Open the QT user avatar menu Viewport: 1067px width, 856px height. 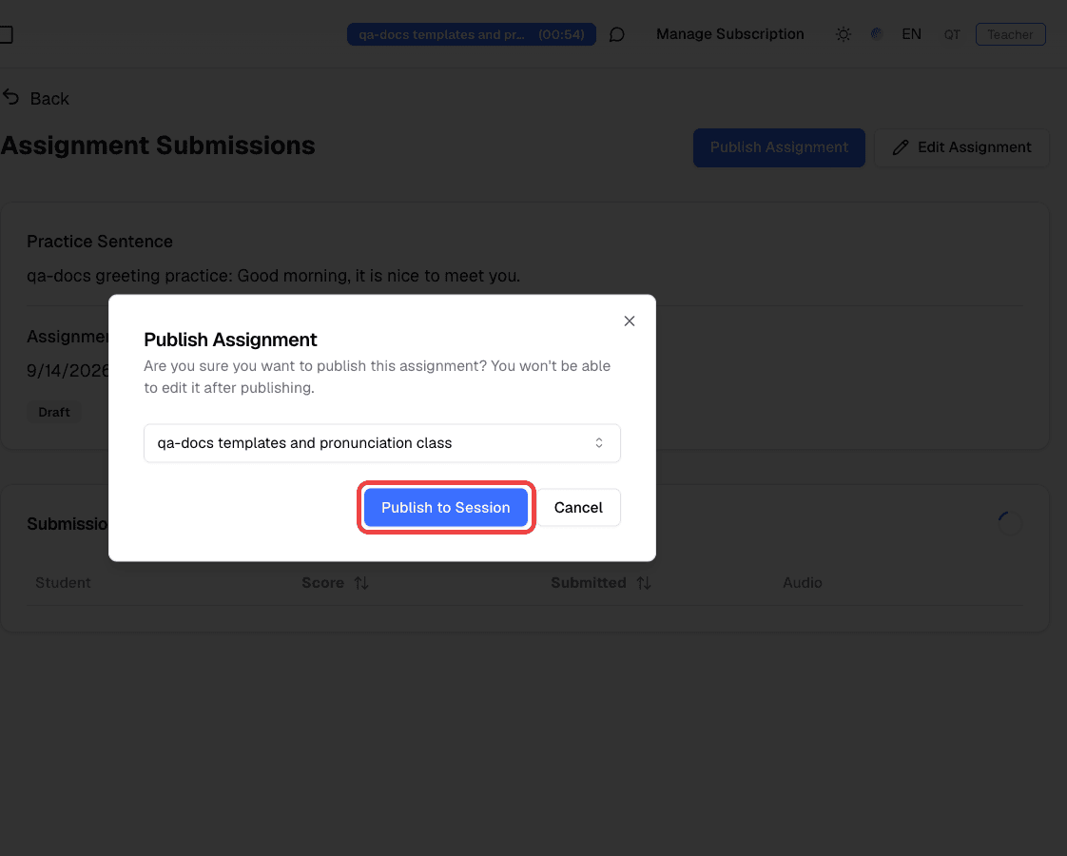click(952, 34)
